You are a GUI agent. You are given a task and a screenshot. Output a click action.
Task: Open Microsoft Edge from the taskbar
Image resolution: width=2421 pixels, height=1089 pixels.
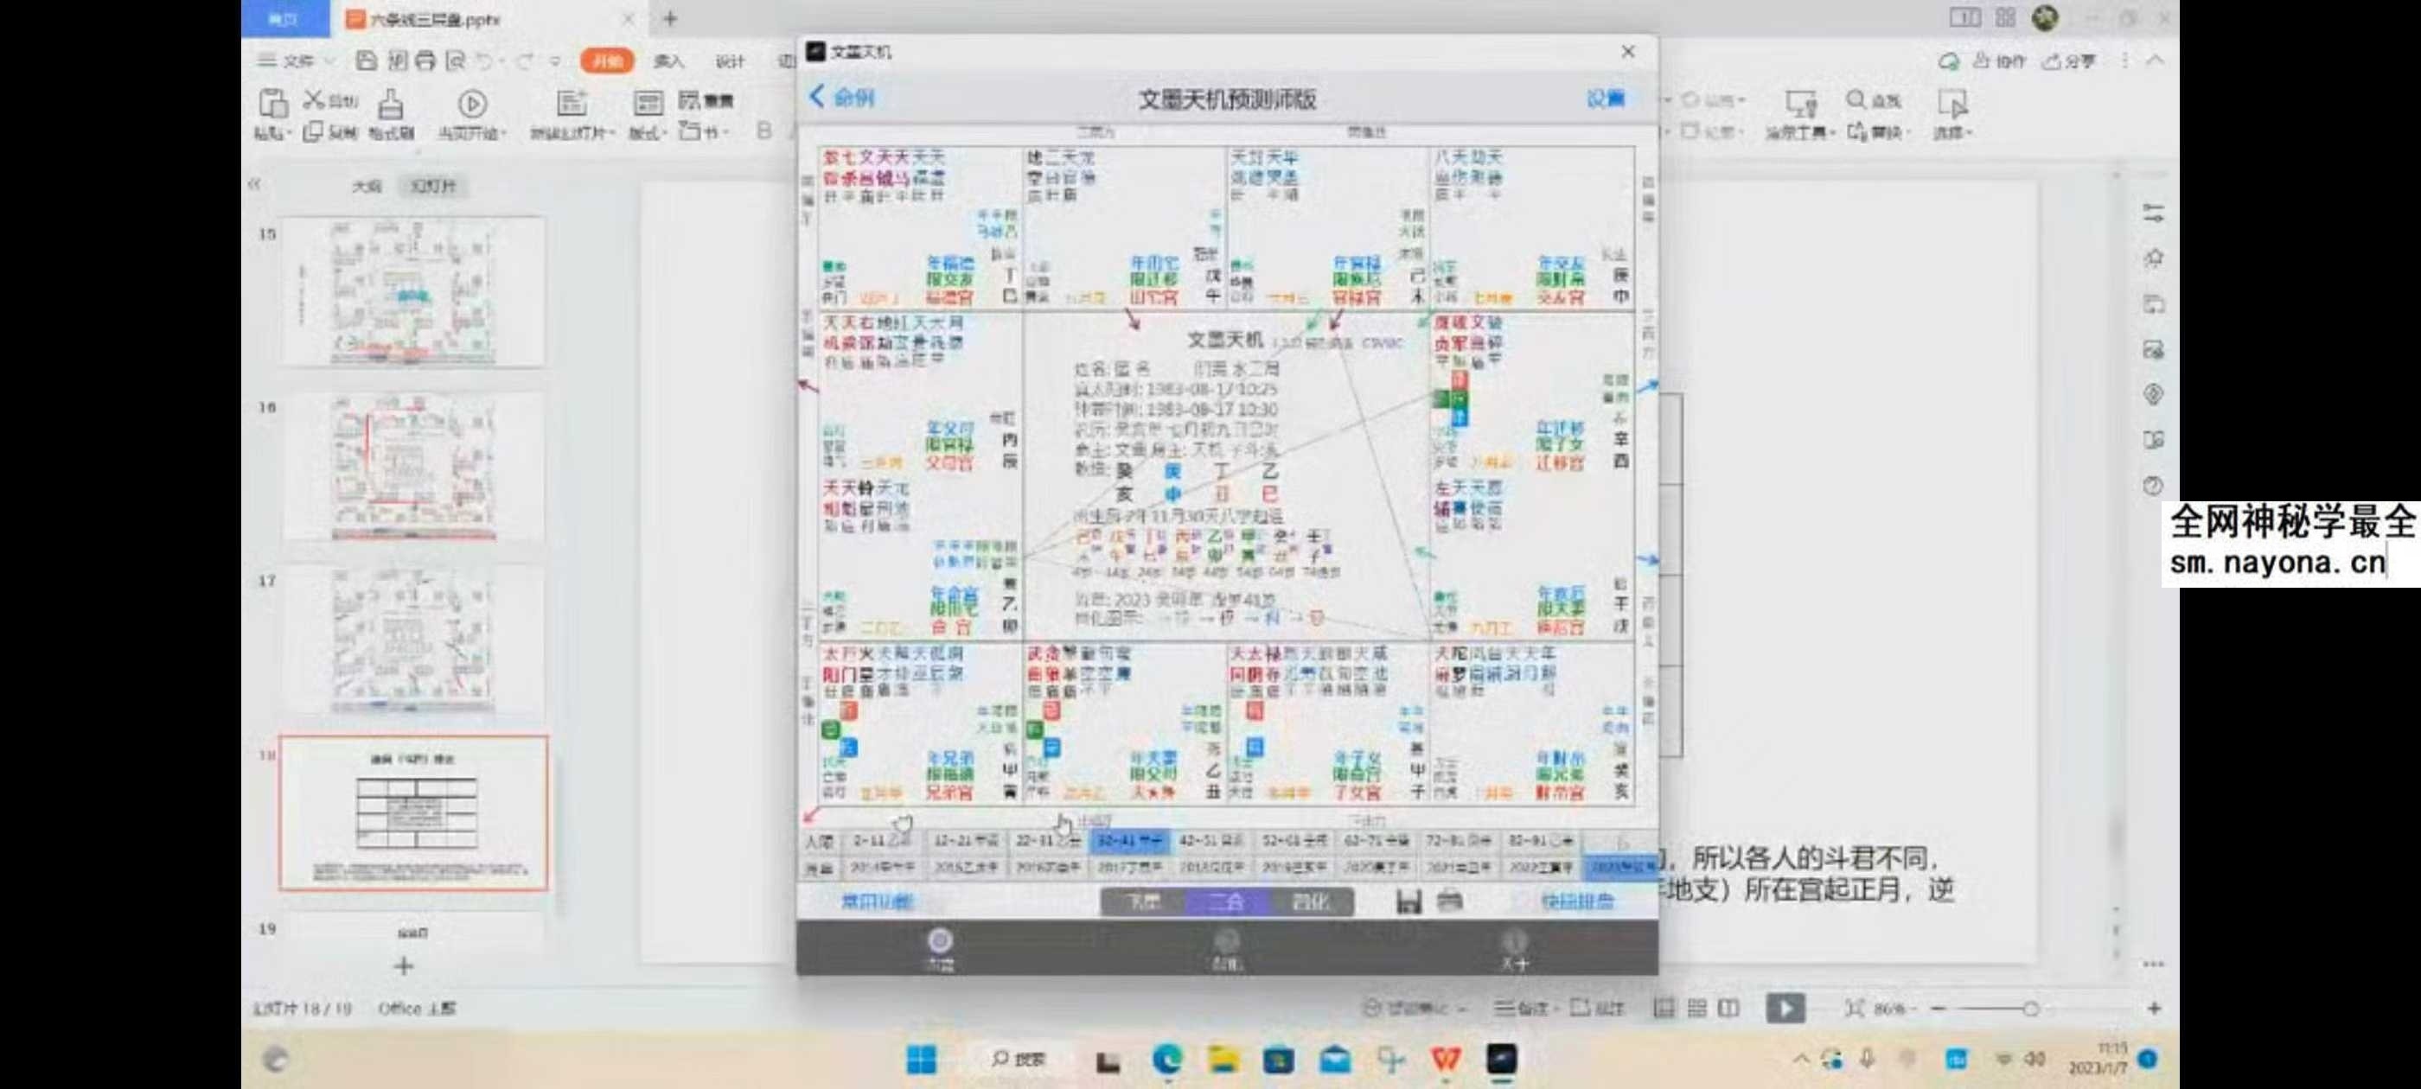(x=1166, y=1060)
